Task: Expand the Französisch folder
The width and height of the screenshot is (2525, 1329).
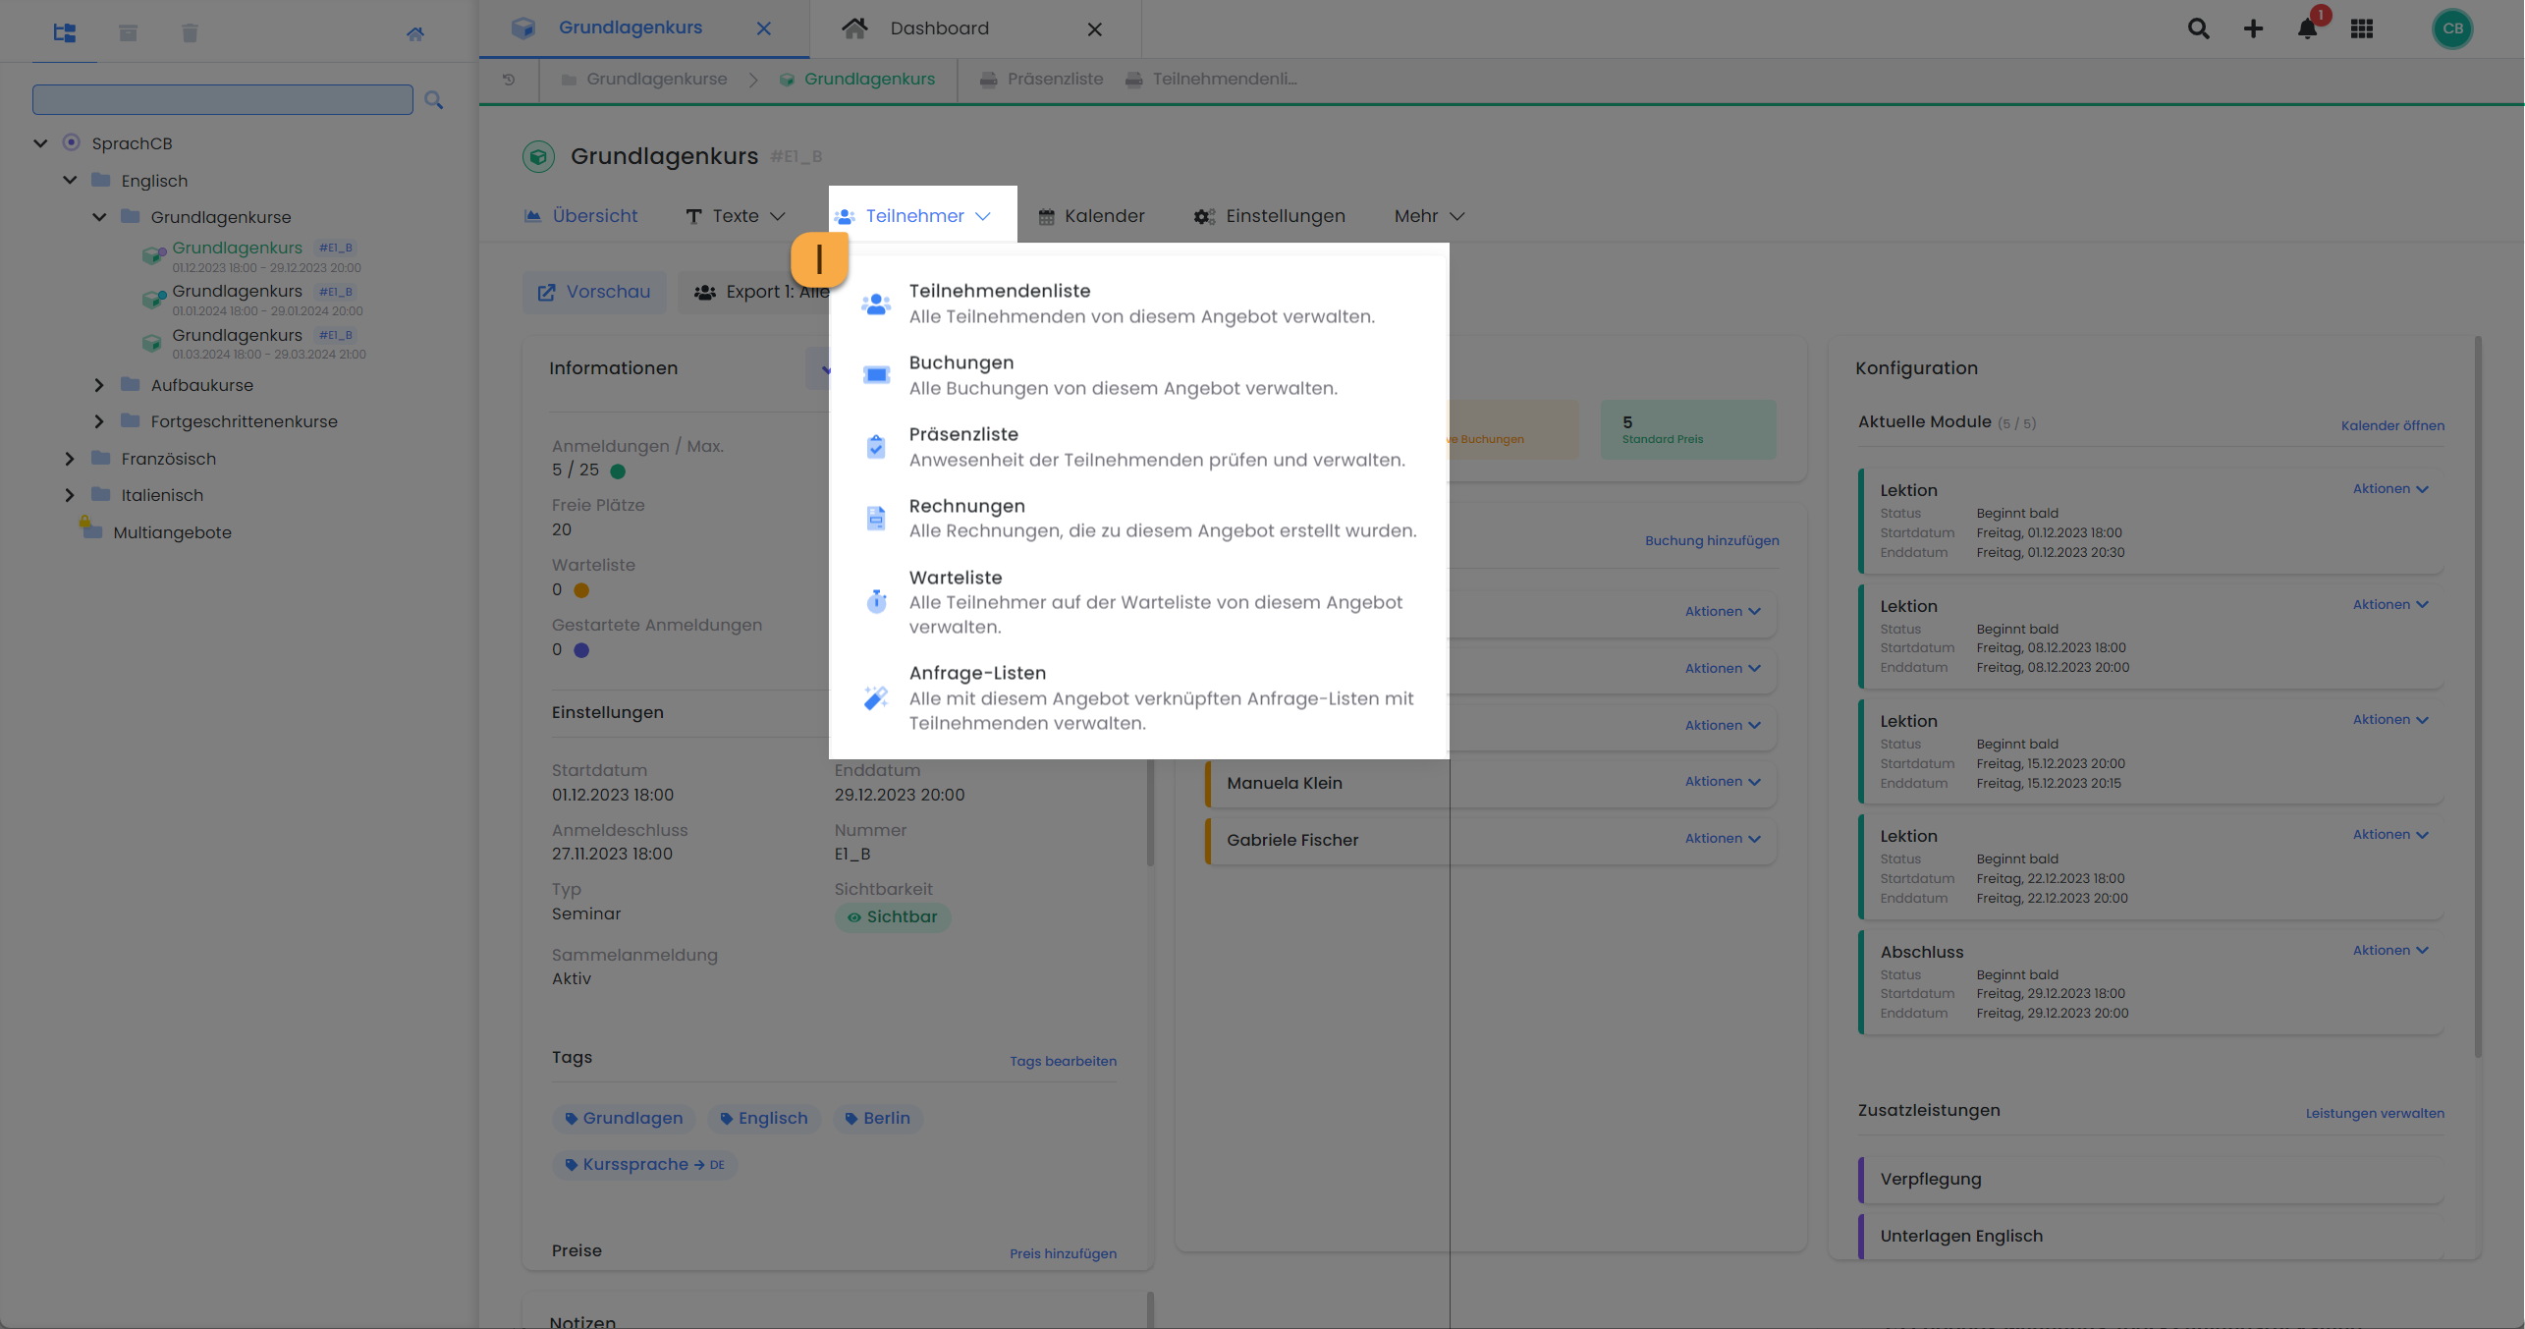Action: [70, 459]
